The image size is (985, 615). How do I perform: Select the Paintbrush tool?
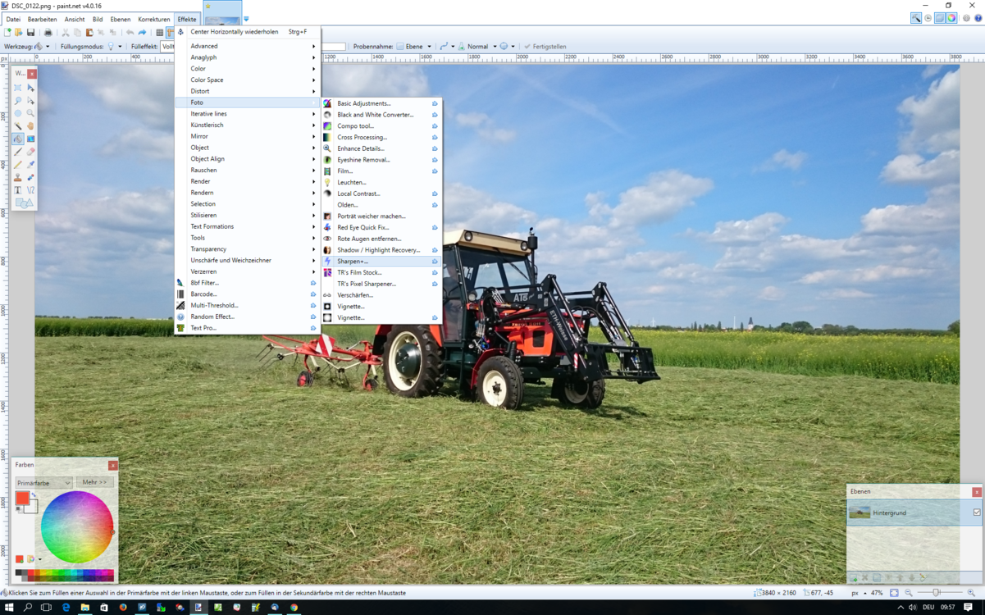coord(18,152)
